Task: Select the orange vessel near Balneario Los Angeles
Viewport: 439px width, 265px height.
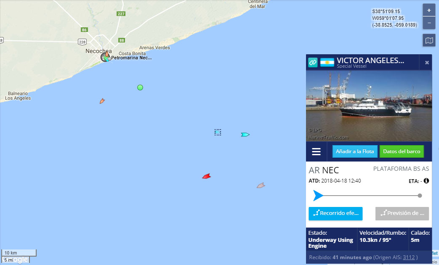Action: [102, 101]
